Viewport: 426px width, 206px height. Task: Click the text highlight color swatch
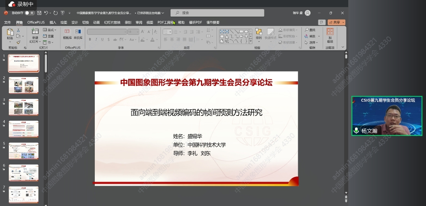(142, 39)
